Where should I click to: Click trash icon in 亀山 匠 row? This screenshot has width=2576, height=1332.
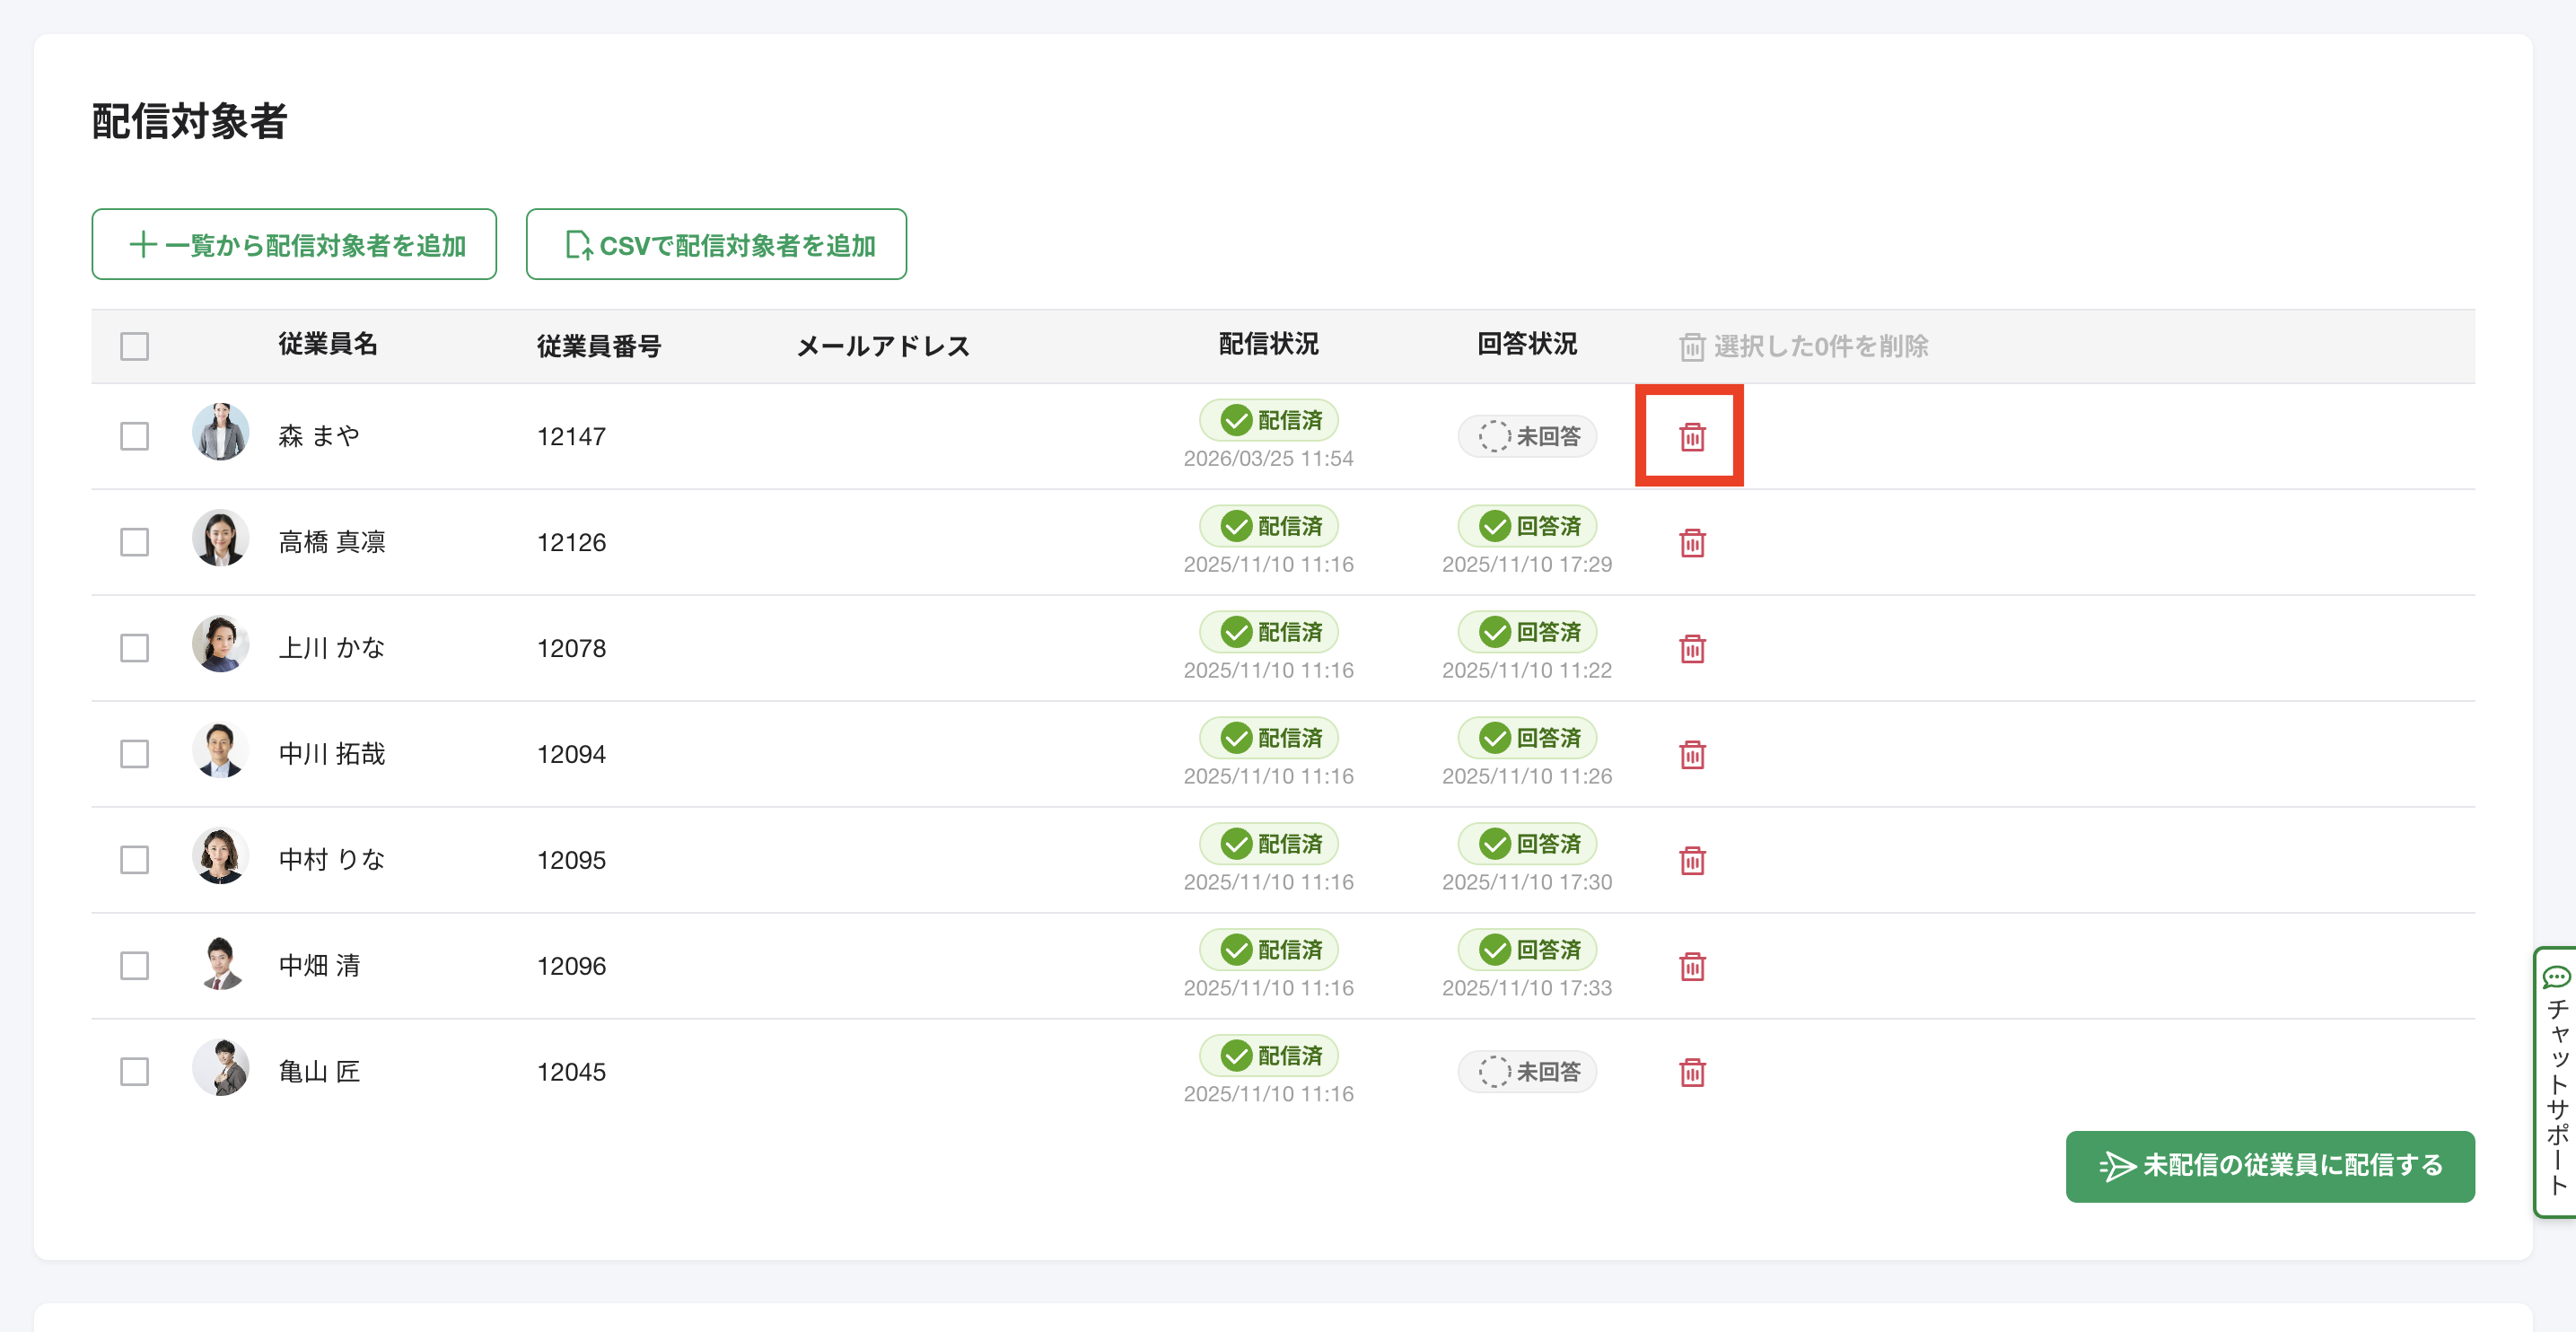coord(1691,1073)
